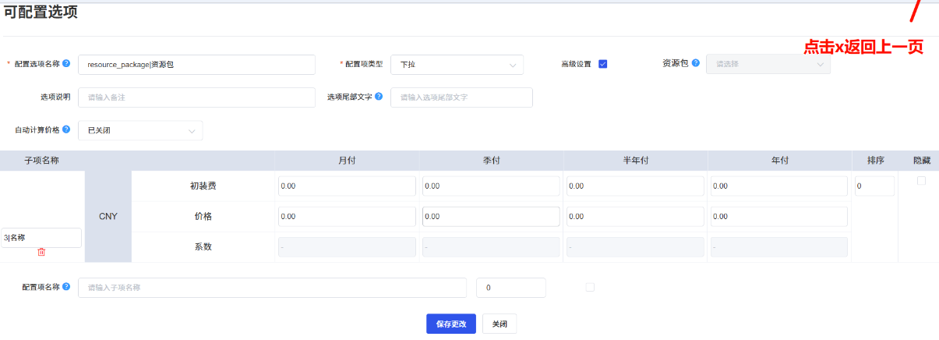Click the 配置选项名称 input with resource_package
This screenshot has height=340, width=939.
pyautogui.click(x=196, y=64)
